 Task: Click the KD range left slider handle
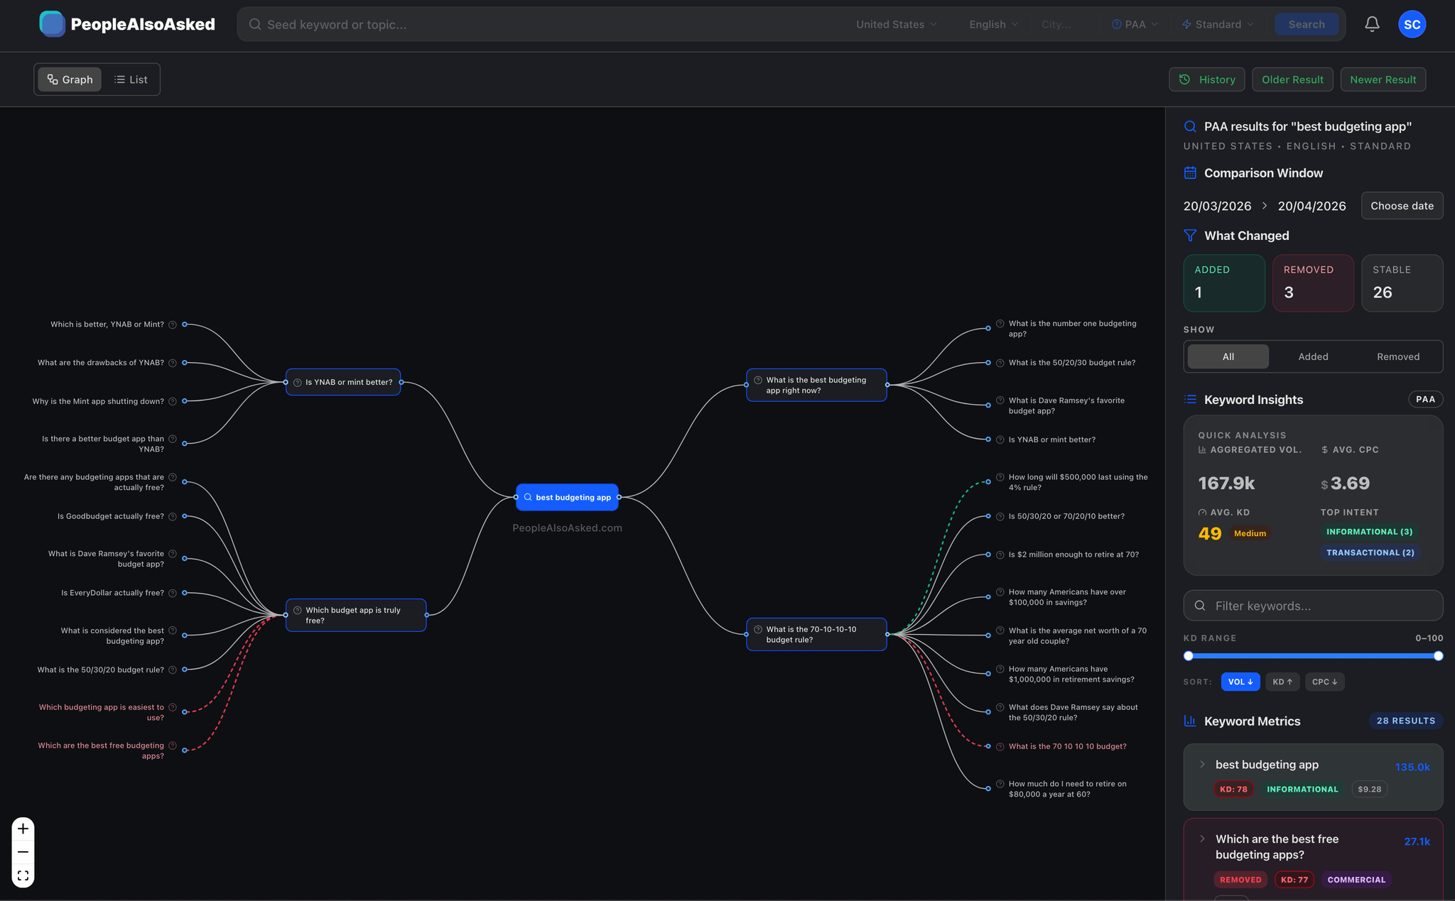point(1189,656)
